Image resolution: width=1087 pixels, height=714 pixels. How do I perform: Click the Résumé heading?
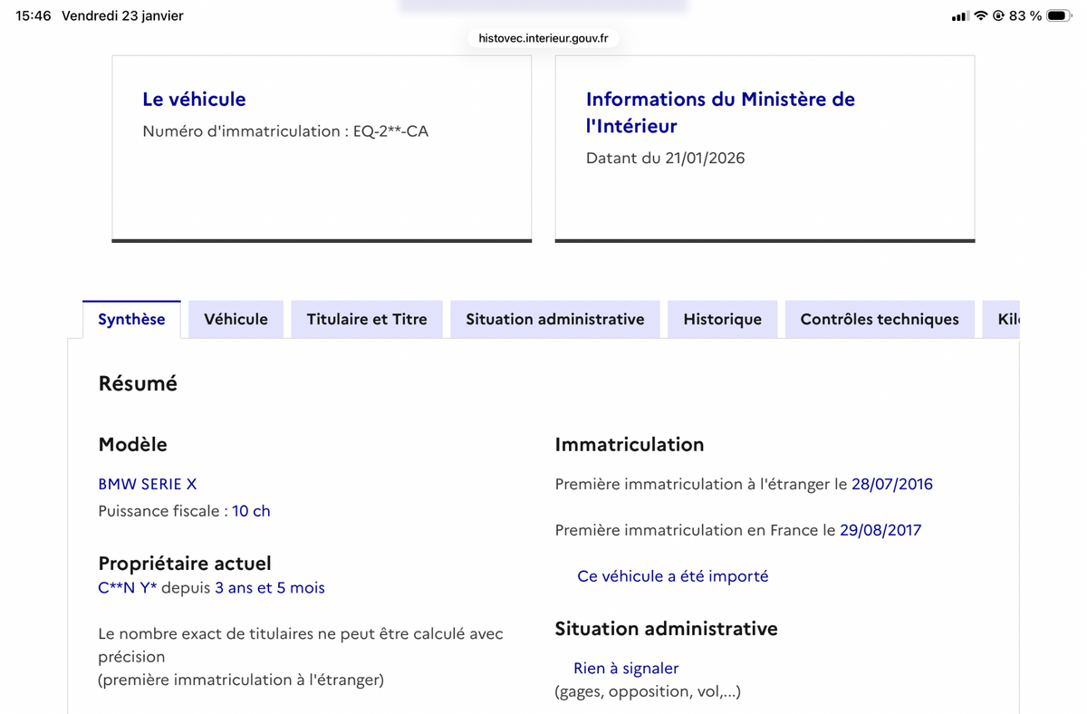pyautogui.click(x=138, y=383)
